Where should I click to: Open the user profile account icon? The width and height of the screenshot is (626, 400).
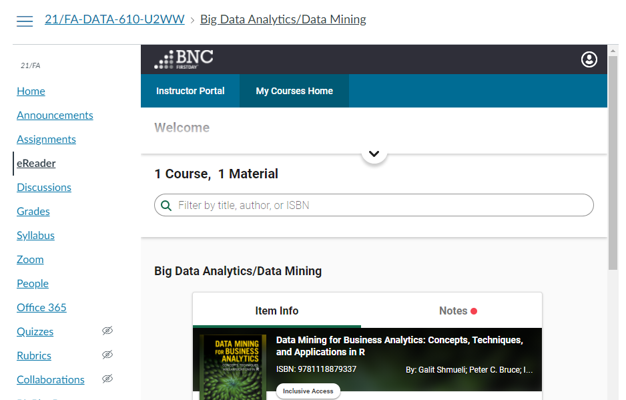(x=589, y=59)
